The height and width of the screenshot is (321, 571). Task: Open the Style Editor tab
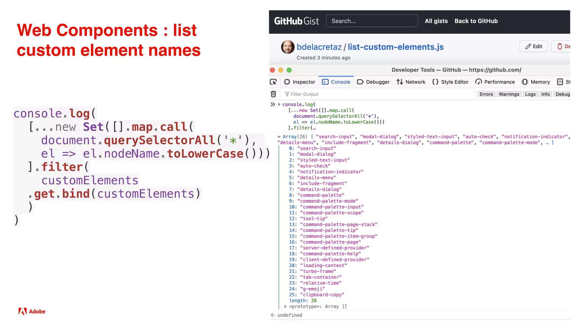point(450,82)
